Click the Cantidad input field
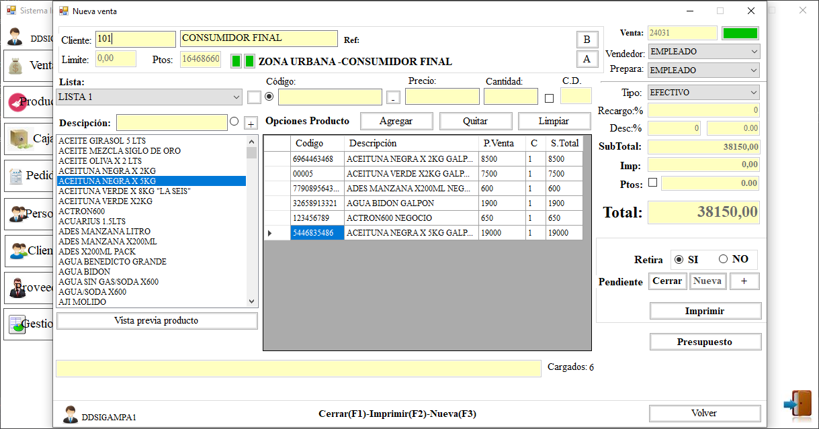 tap(511, 96)
